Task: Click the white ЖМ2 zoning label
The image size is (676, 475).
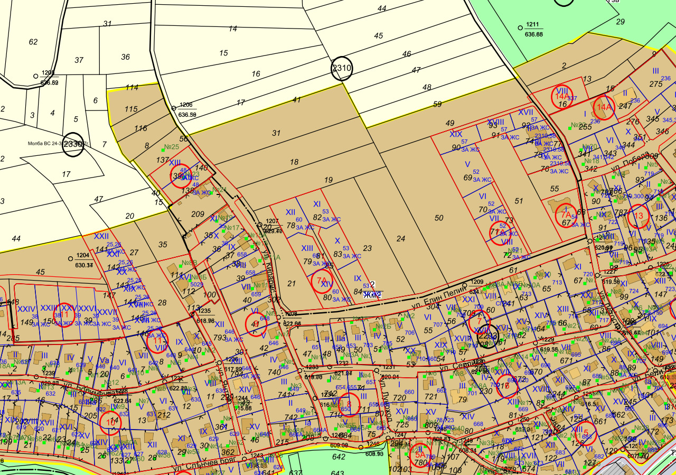Action: point(373,294)
